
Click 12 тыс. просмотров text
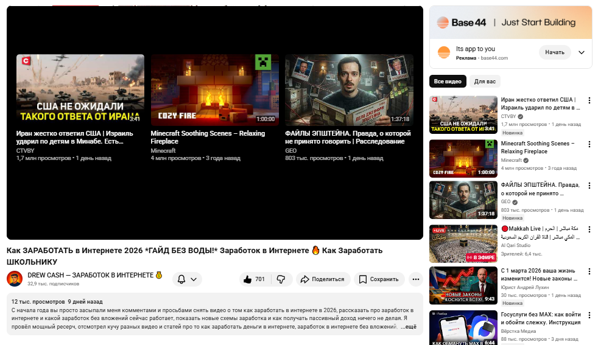[x=38, y=302]
